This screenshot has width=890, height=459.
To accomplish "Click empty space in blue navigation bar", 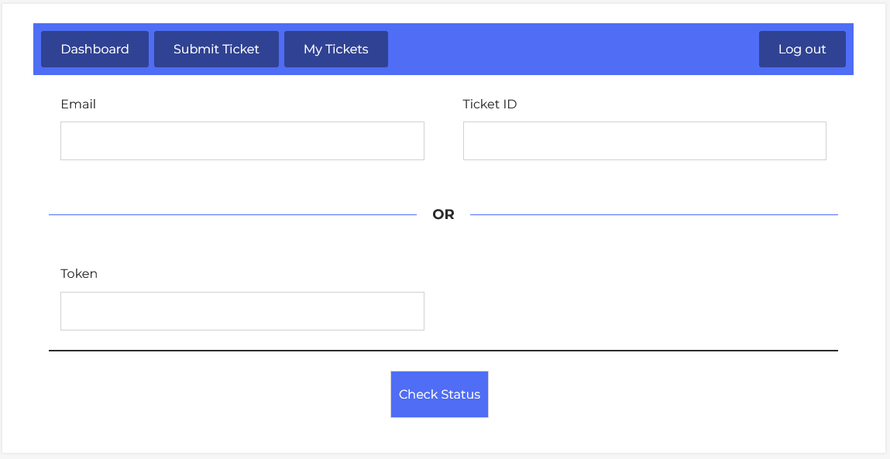I will (x=573, y=50).
